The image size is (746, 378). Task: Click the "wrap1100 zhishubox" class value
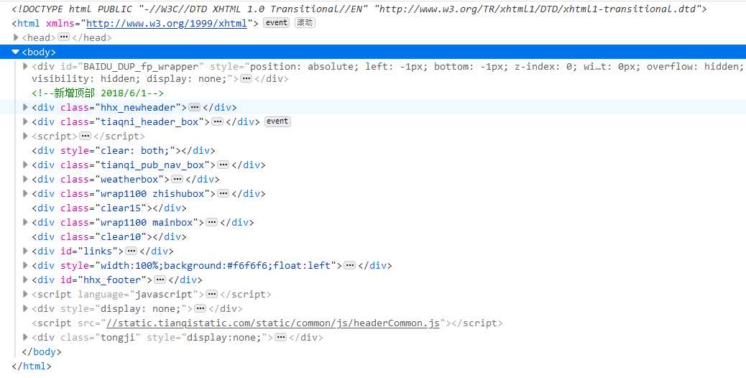(152, 193)
